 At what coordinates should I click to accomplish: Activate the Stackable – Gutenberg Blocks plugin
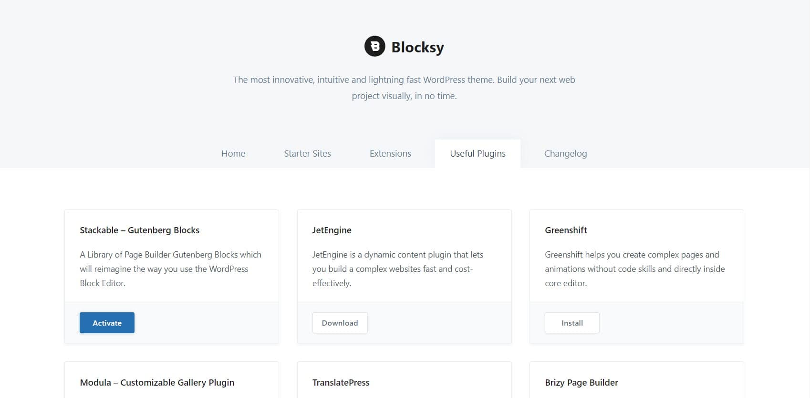107,323
